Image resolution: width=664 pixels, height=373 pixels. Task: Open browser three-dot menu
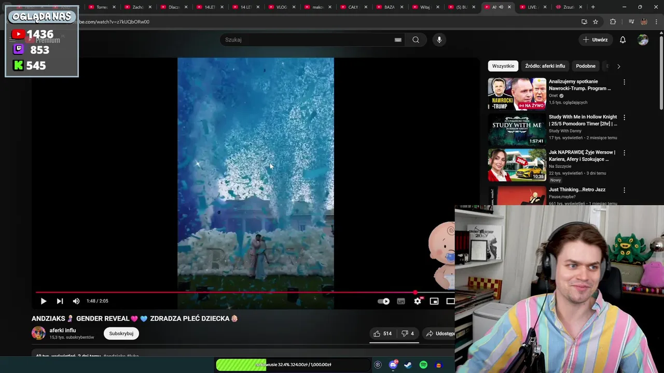[x=656, y=22]
